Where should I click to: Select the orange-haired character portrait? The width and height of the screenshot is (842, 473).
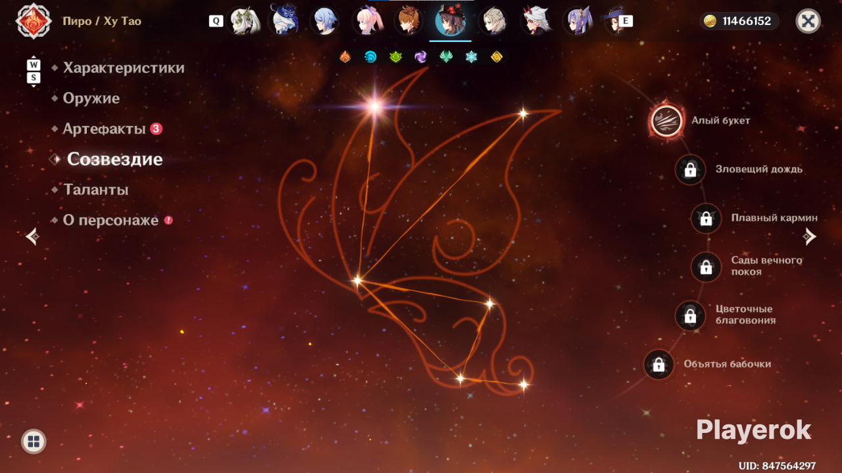[x=409, y=21]
